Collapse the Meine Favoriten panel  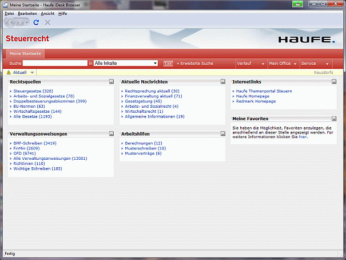tap(334, 119)
